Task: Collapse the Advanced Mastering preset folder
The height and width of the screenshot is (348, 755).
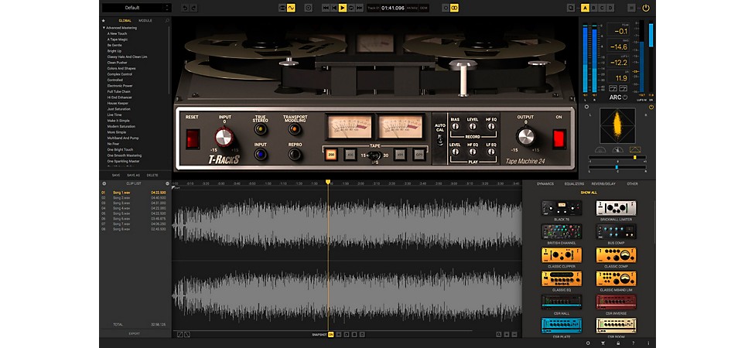Action: (x=104, y=28)
